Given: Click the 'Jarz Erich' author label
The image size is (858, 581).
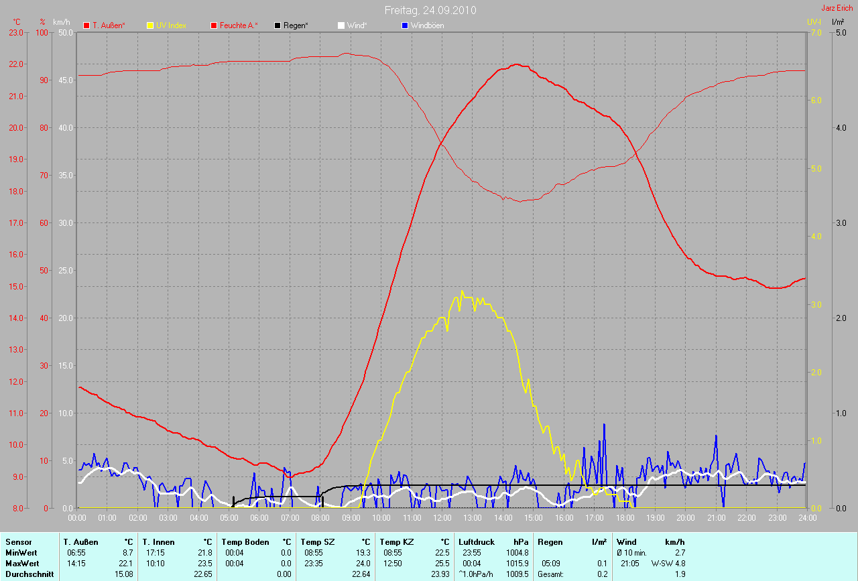Looking at the screenshot, I should (837, 8).
